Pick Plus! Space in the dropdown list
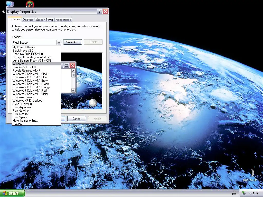 coord(36,117)
